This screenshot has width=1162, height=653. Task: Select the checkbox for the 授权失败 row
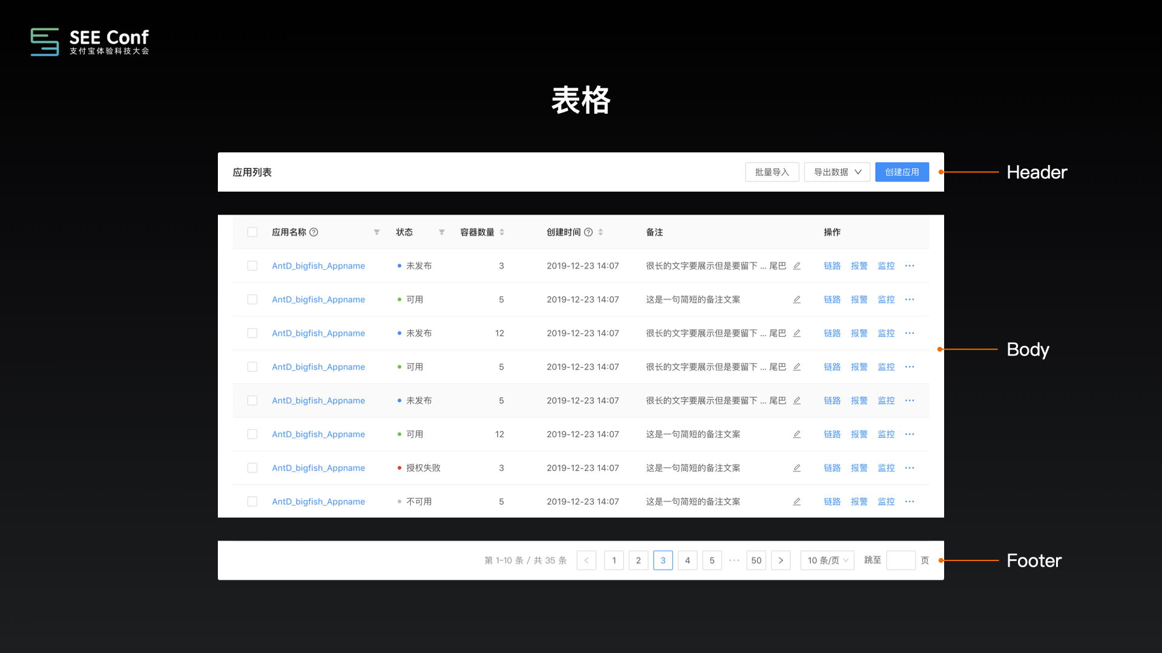[x=252, y=468]
